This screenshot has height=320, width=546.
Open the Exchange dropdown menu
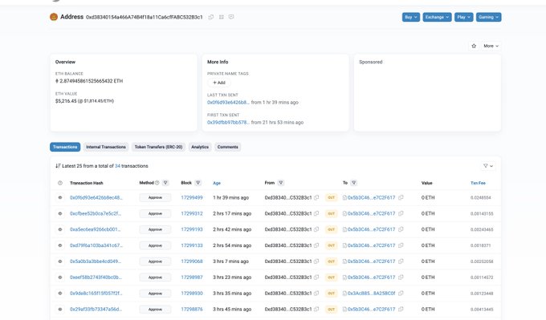click(437, 17)
